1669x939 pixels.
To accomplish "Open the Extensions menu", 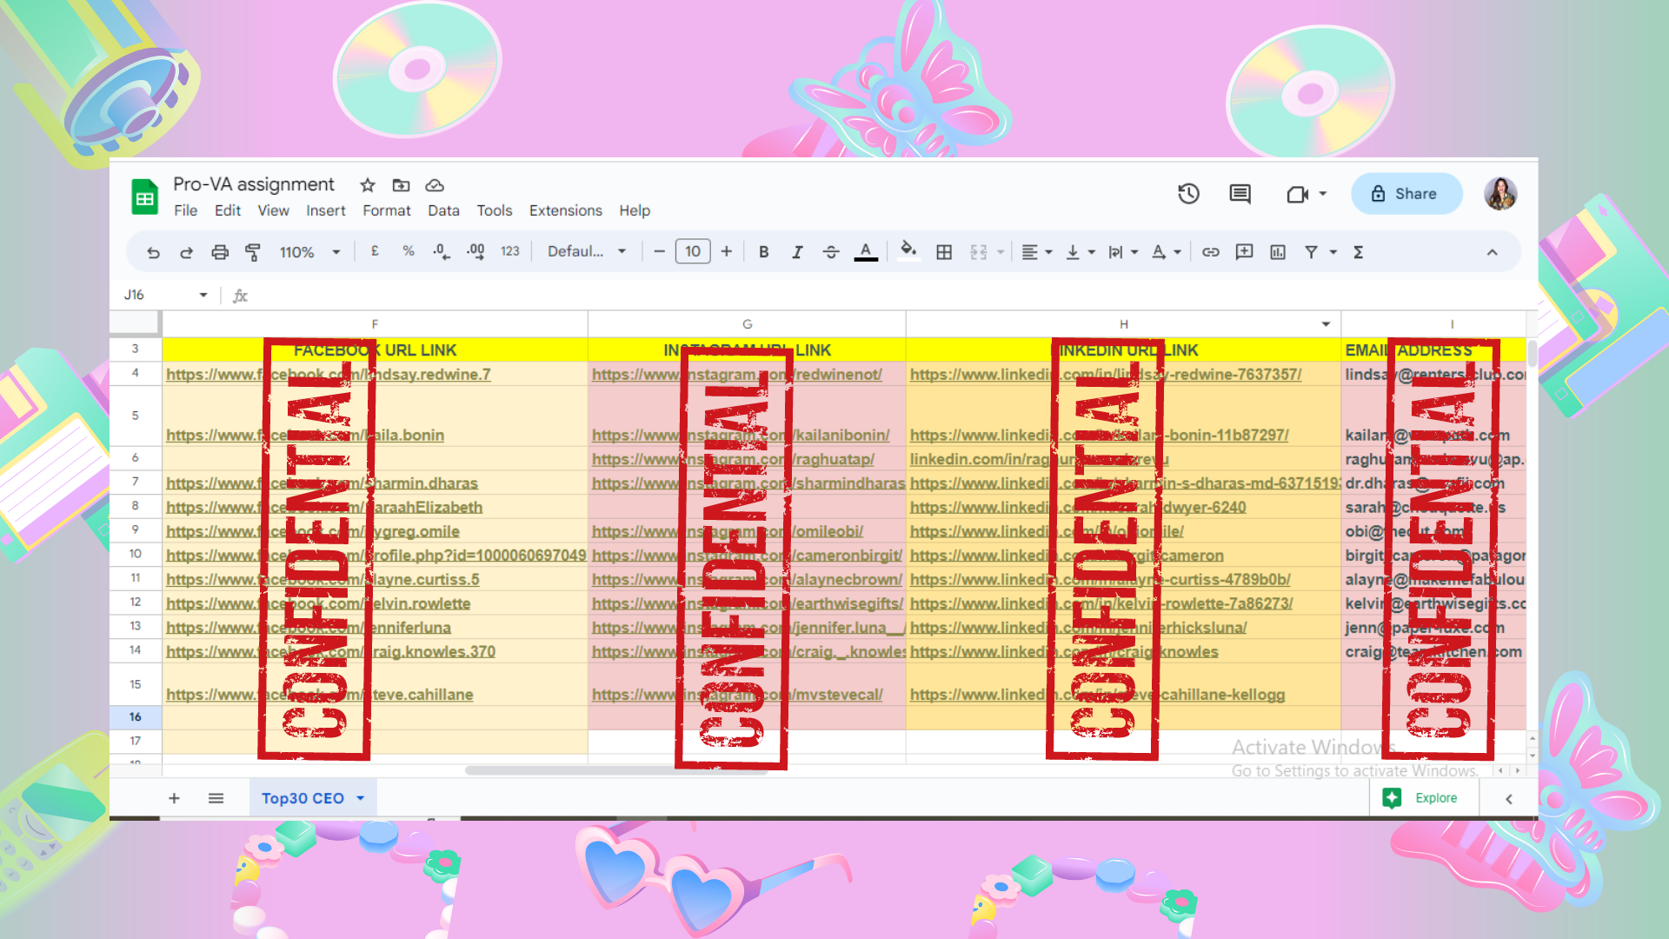I will click(565, 210).
